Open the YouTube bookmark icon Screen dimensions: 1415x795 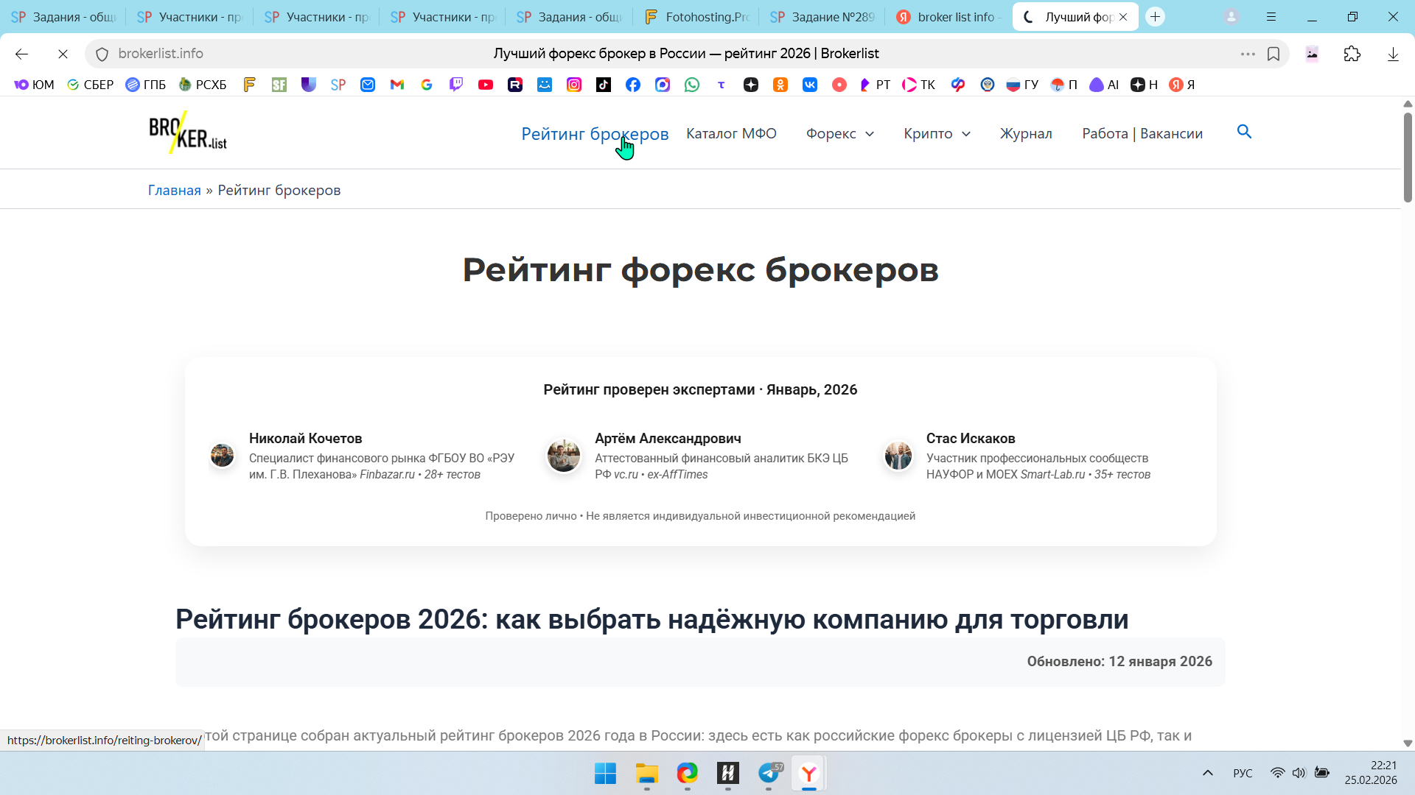[x=485, y=85]
